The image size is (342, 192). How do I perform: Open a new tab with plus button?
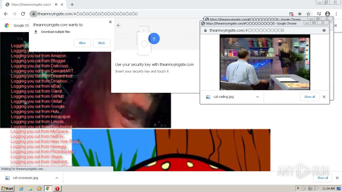pos(72,5)
